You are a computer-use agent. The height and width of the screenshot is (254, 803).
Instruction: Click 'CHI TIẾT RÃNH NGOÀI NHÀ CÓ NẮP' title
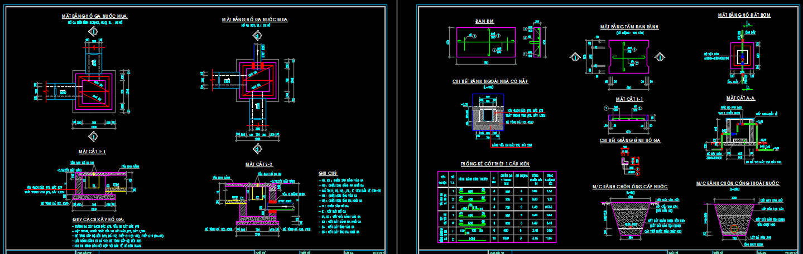pyautogui.click(x=490, y=81)
